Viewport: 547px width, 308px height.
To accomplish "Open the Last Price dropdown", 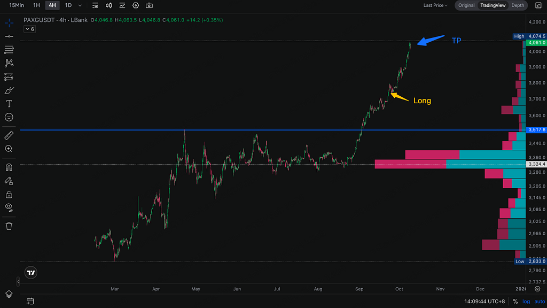I will [435, 5].
